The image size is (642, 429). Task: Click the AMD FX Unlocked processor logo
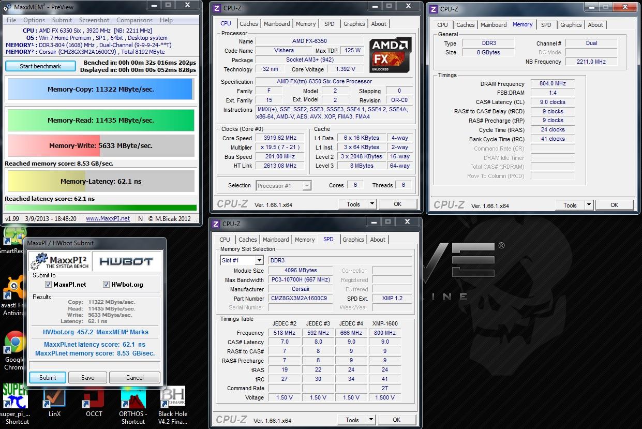[391, 54]
